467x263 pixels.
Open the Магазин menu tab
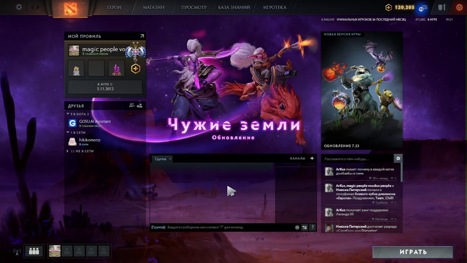[x=154, y=7]
